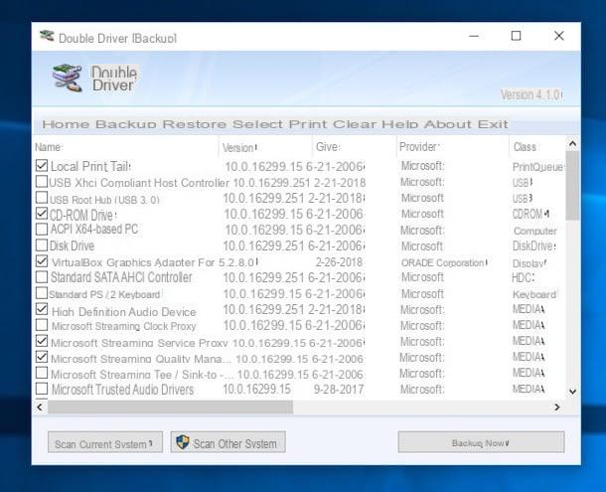Uncheck the VirtualBox Graphics Adapter checkbox
The image size is (606, 492).
[42, 261]
